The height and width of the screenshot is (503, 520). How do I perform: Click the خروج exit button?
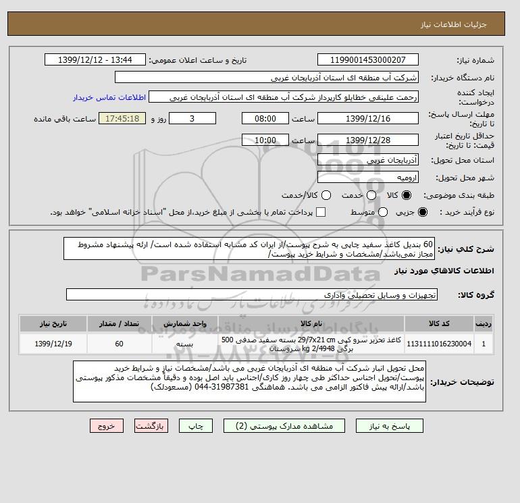point(107,426)
